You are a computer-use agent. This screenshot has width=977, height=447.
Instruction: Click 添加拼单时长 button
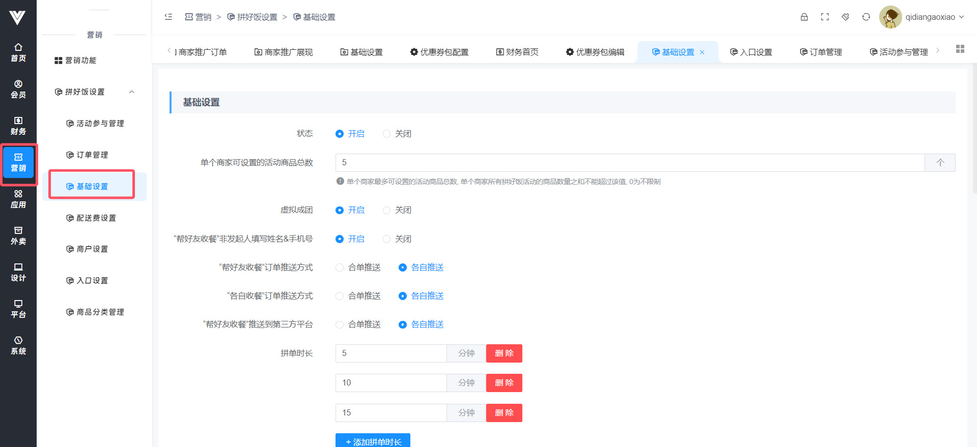[373, 441]
